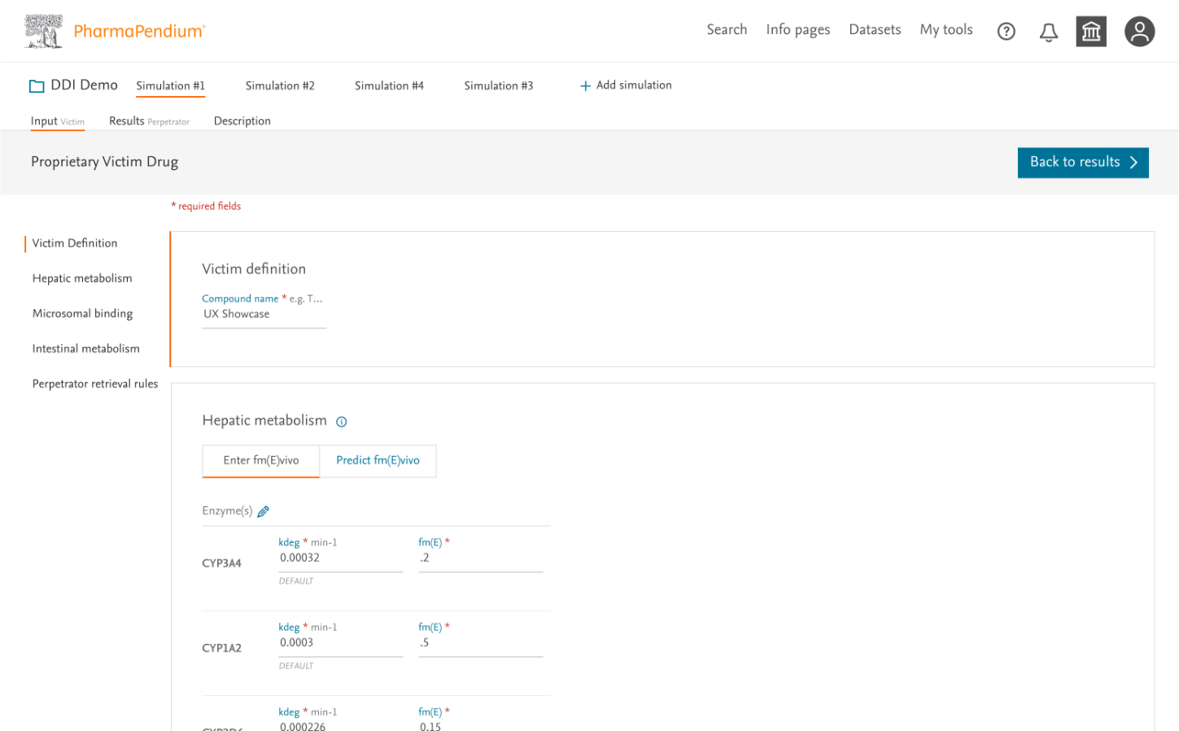Click the kdeg field showing 0.000226
This screenshot has width=1179, height=731.
[x=341, y=725]
